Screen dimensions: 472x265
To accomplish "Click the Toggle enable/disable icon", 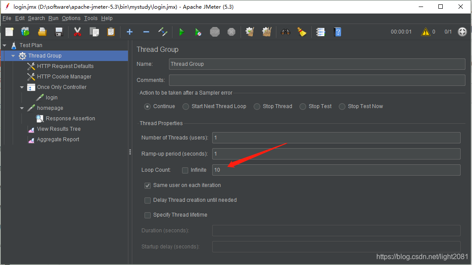I will pos(162,32).
